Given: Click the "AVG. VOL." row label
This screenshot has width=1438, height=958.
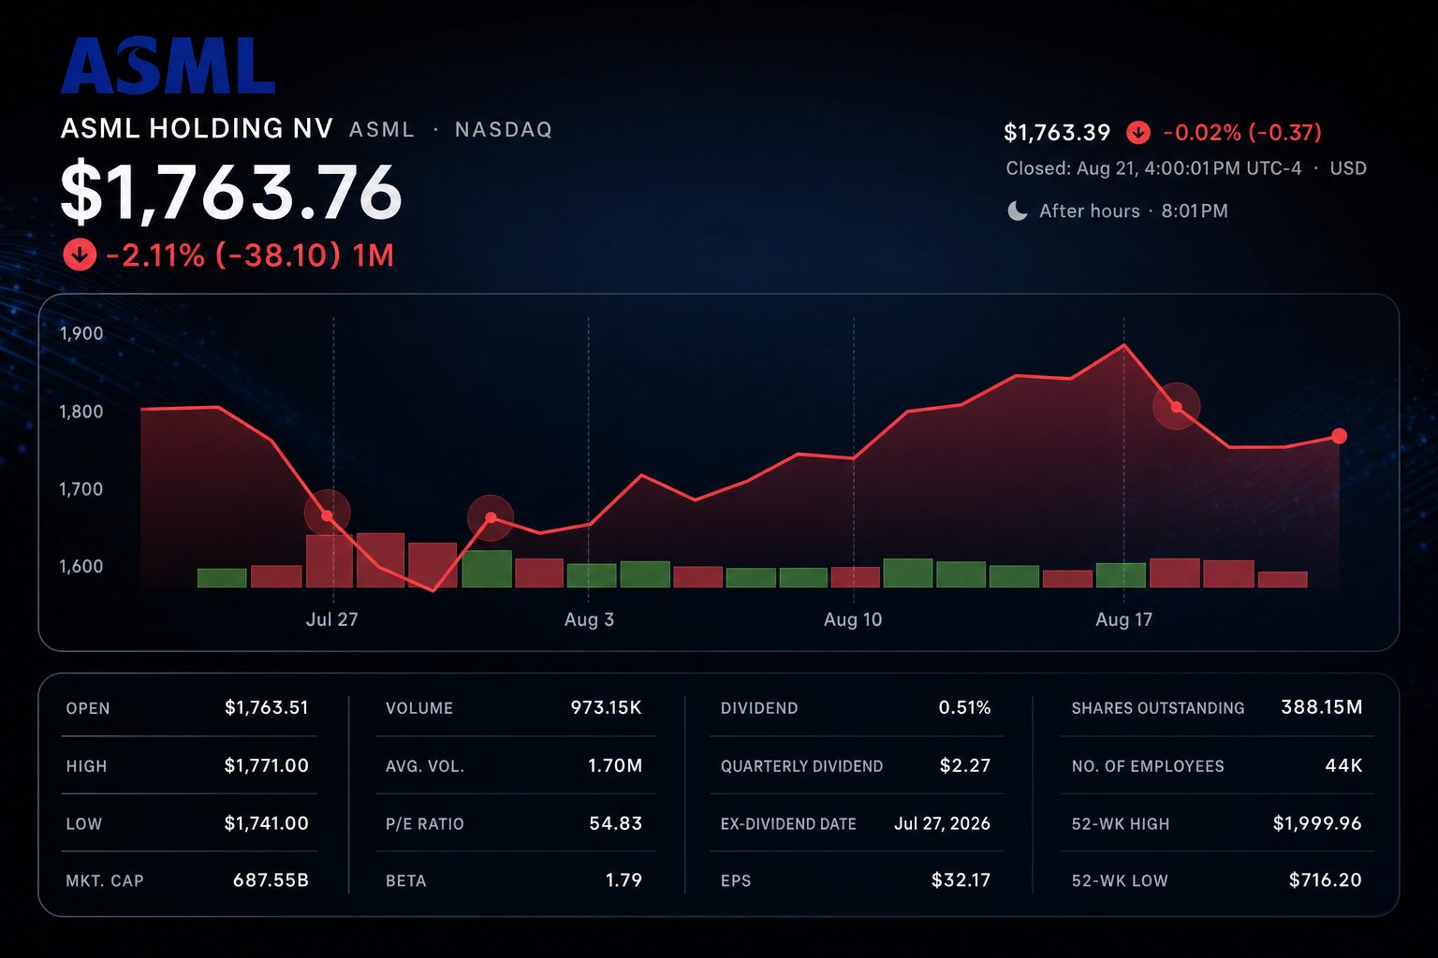Looking at the screenshot, I should pos(425,767).
